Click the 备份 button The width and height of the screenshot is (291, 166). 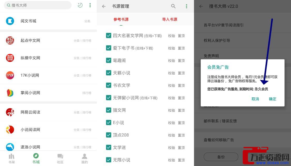[221, 157]
